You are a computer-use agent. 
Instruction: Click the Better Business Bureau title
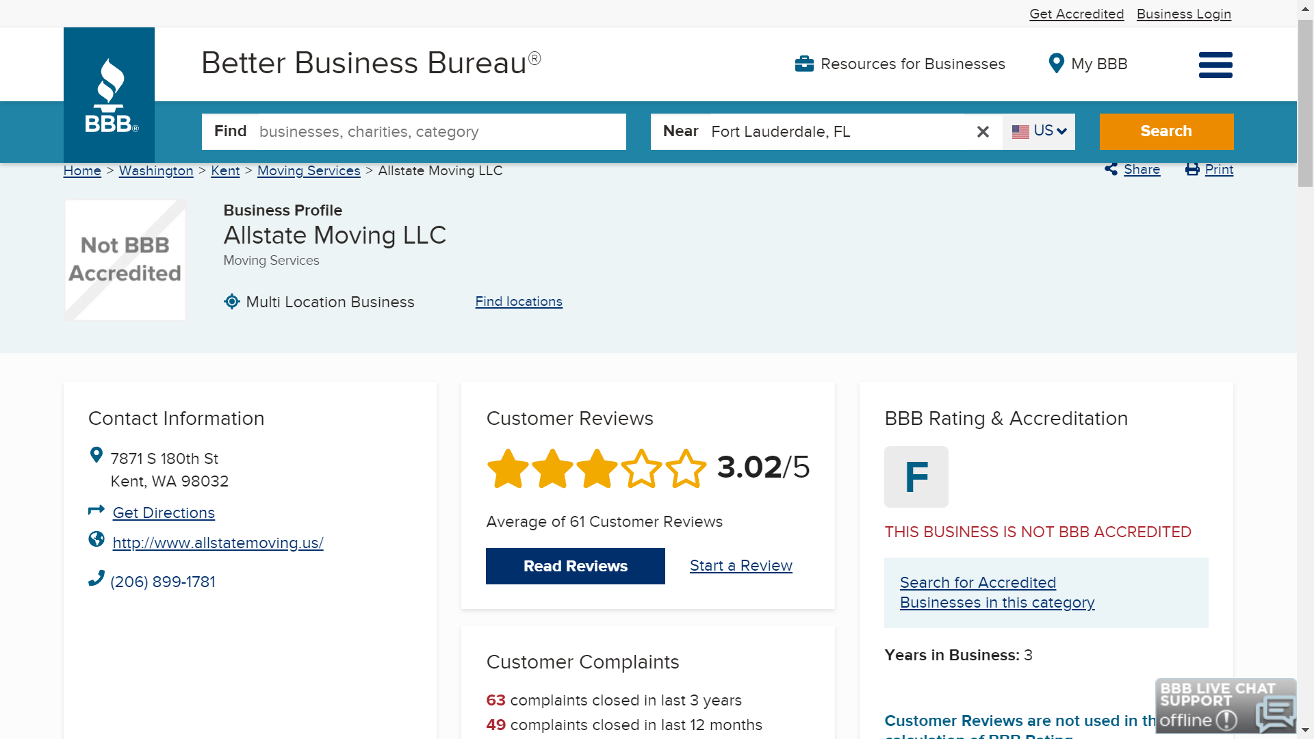(371, 63)
